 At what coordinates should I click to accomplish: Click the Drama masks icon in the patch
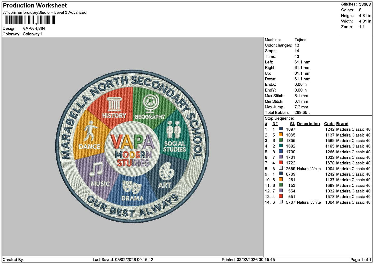coord(132,187)
